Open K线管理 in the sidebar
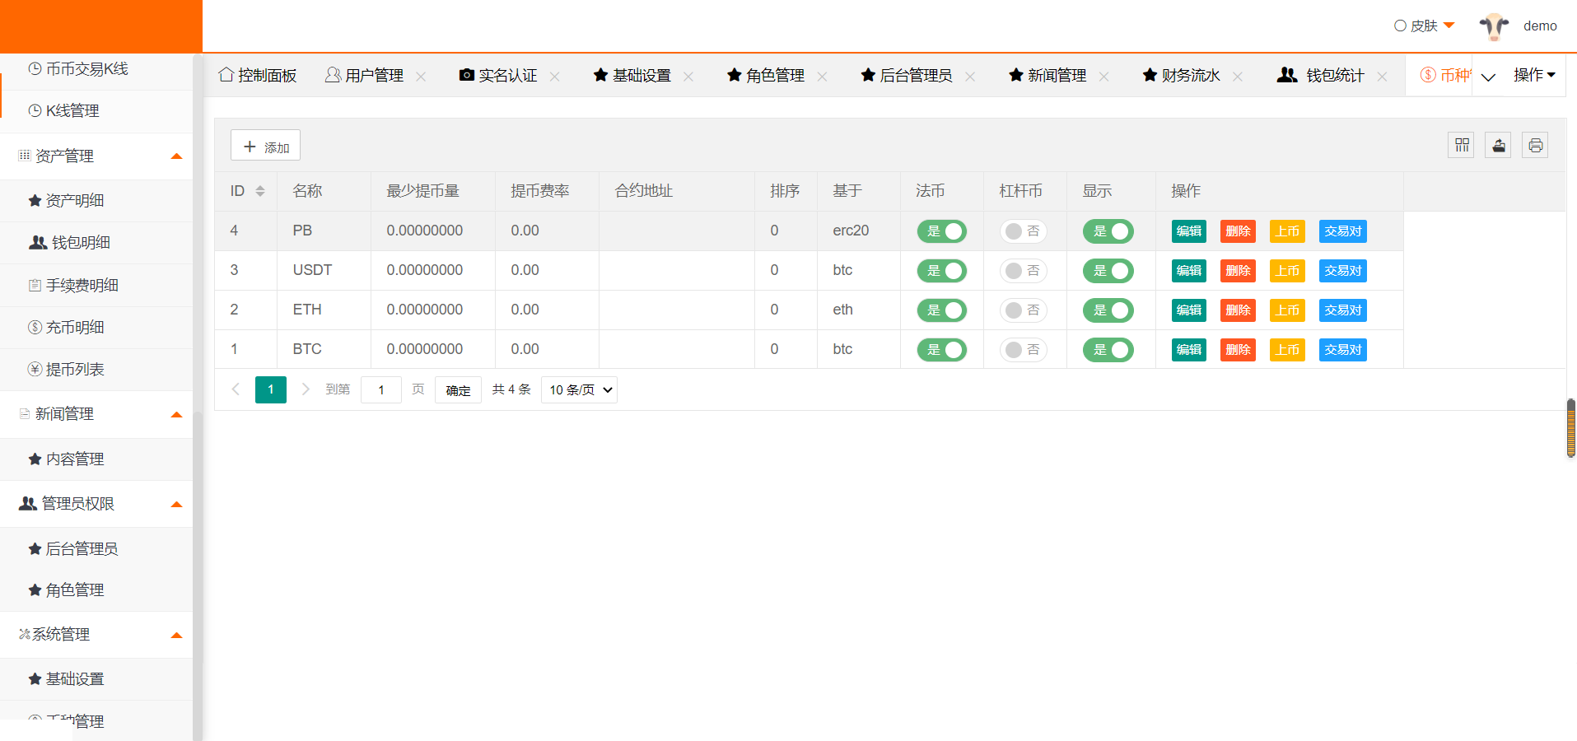This screenshot has height=741, width=1577. 72,111
